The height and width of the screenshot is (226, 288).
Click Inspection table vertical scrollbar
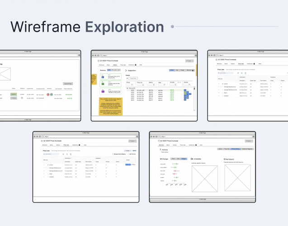(194, 99)
